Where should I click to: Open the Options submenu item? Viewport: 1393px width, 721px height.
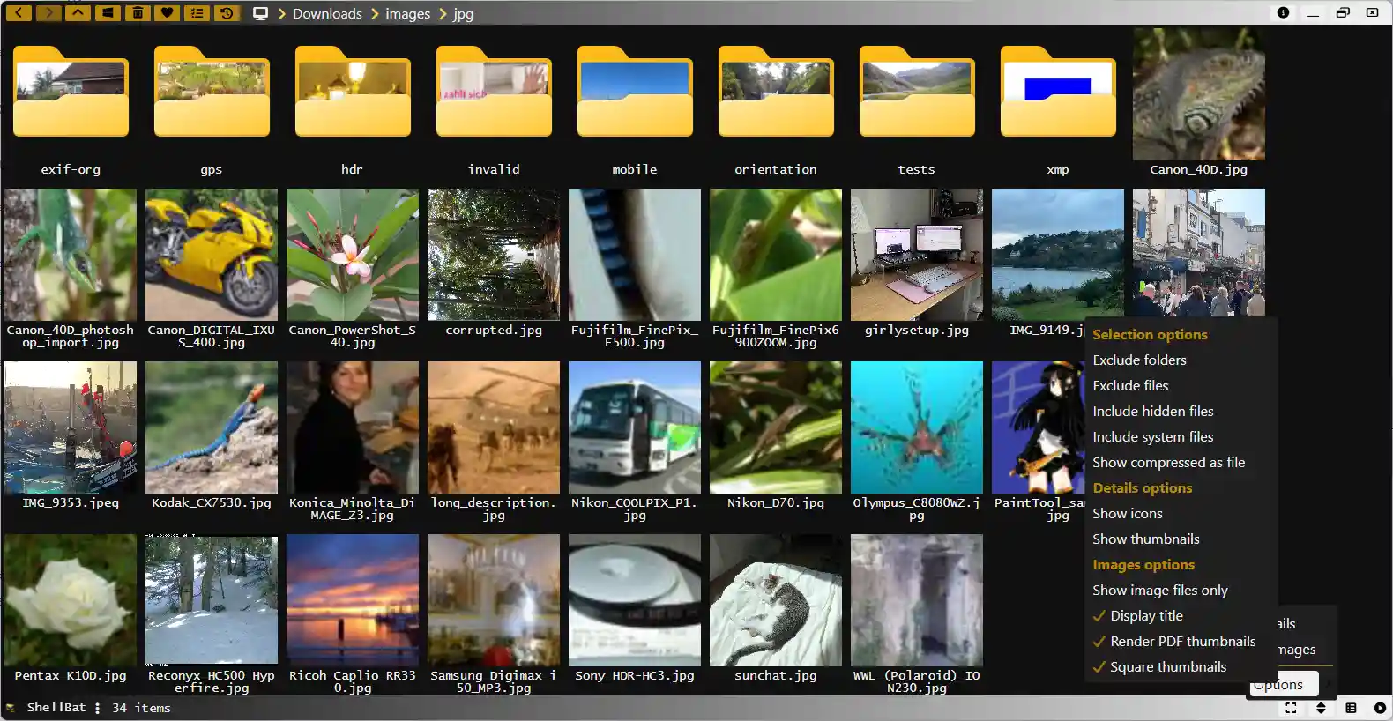tap(1283, 685)
